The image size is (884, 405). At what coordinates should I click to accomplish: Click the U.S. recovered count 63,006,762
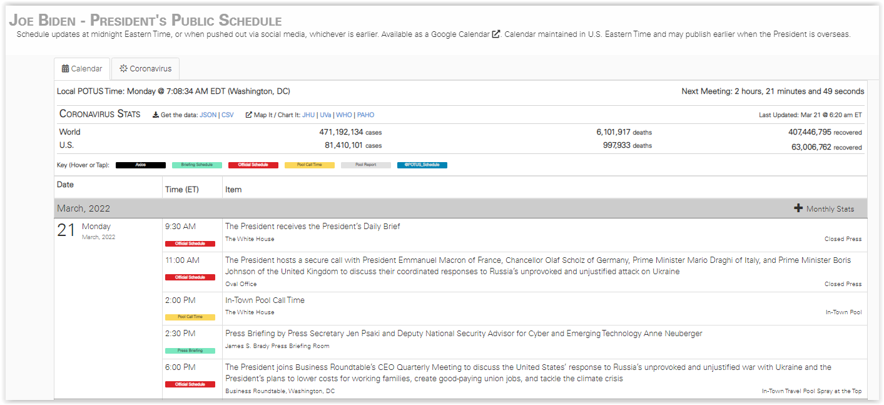811,147
